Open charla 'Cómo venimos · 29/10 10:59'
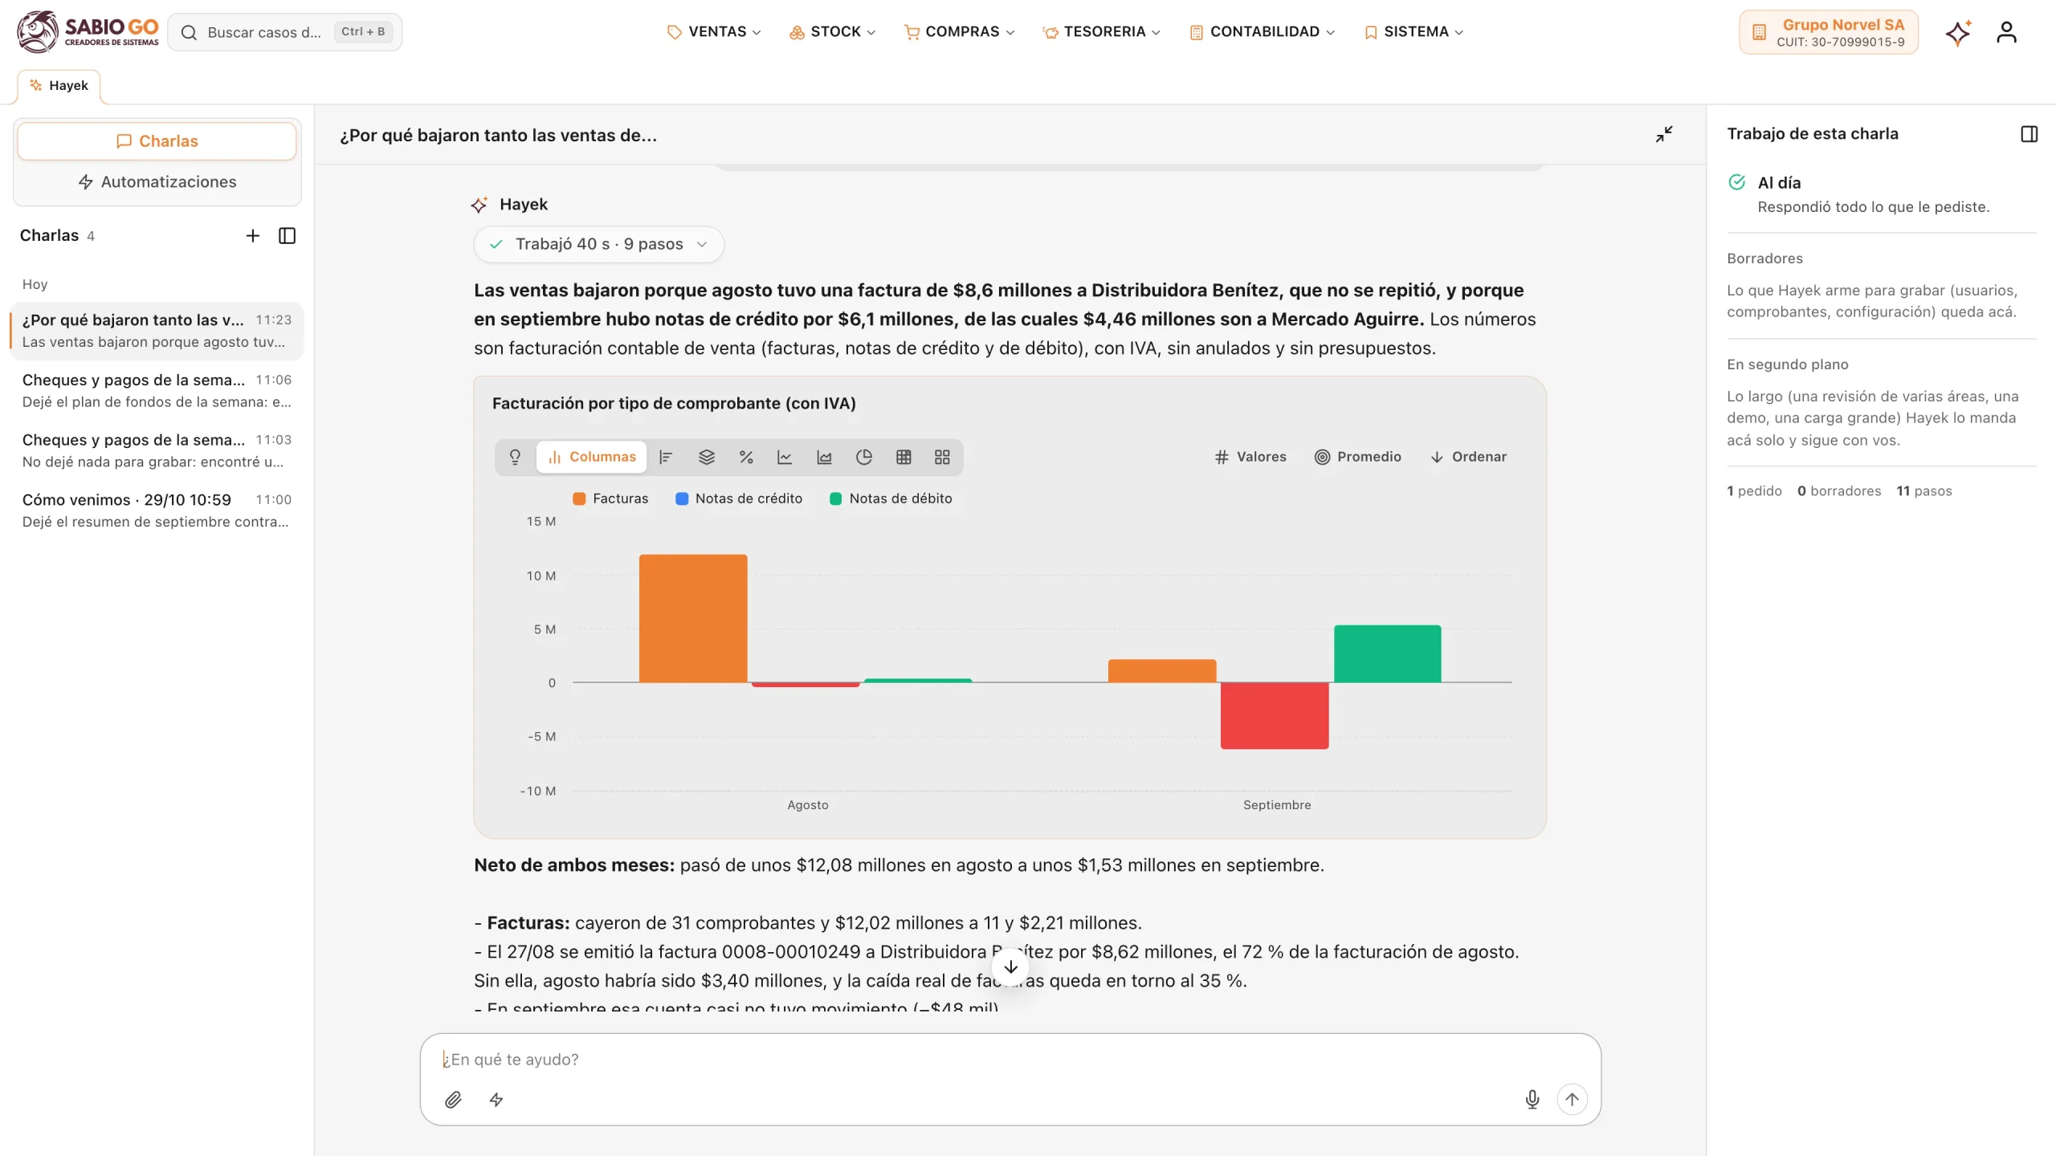This screenshot has height=1156, width=2056. pyautogui.click(x=157, y=511)
